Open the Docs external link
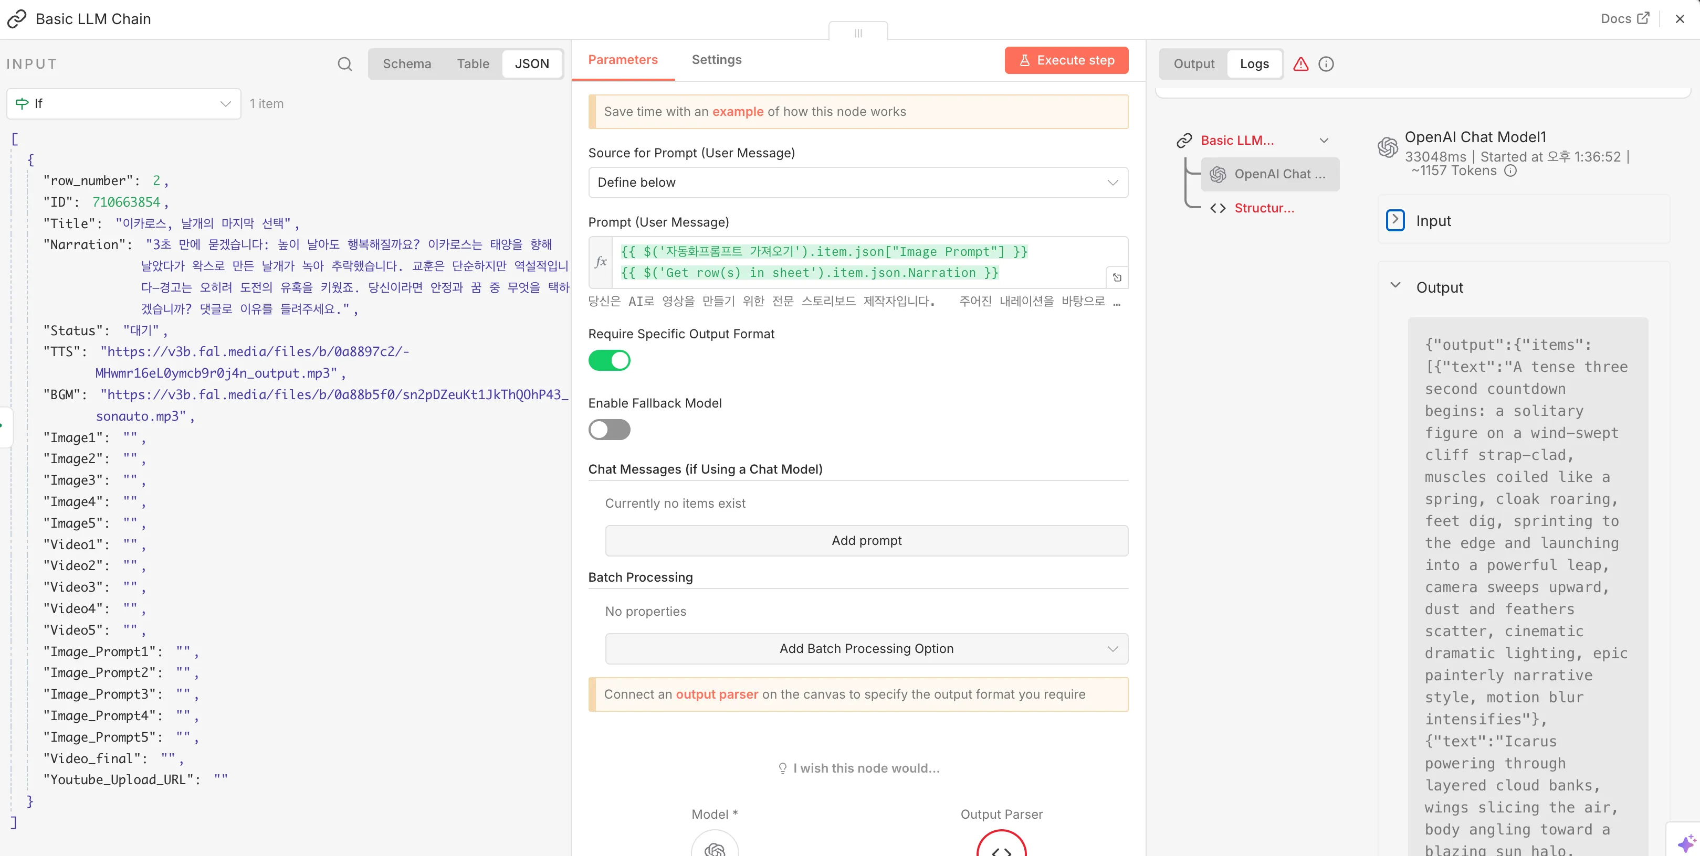1700x856 pixels. (x=1624, y=18)
